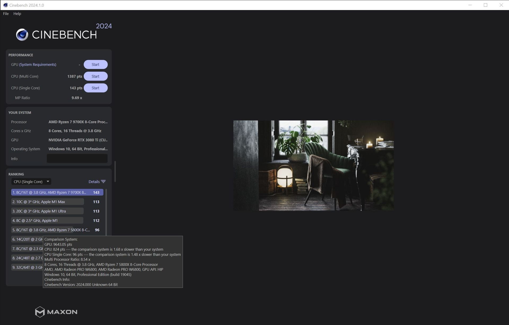Click the 1387 pts multi core score
The width and height of the screenshot is (509, 325).
[75, 76]
